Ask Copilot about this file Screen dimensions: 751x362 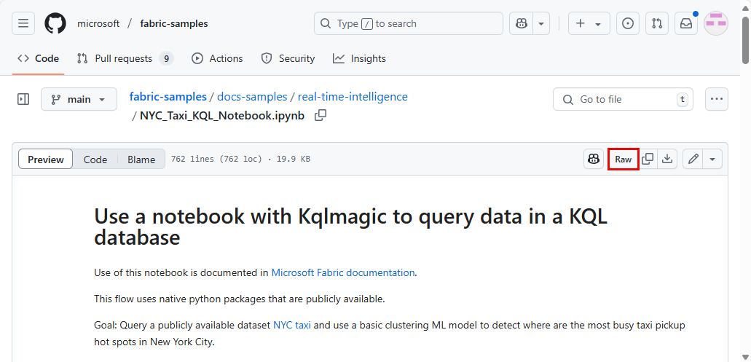pos(594,159)
